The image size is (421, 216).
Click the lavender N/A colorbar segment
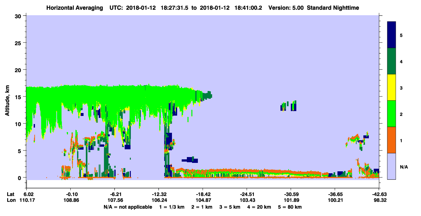click(x=392, y=166)
